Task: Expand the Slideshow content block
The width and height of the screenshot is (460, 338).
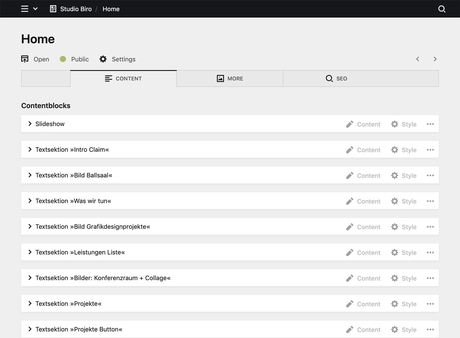Action: click(x=30, y=124)
